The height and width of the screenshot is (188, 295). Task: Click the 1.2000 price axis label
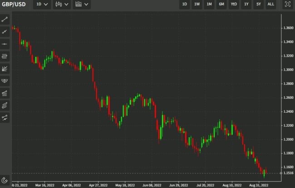[x=288, y=140]
